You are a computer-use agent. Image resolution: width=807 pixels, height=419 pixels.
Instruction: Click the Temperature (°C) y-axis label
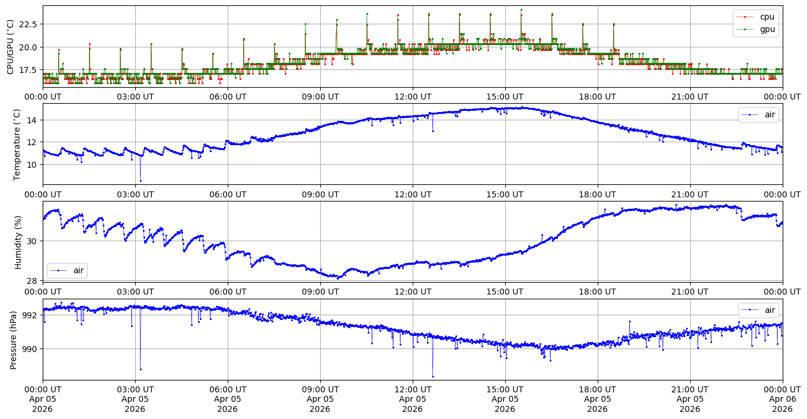point(17,145)
